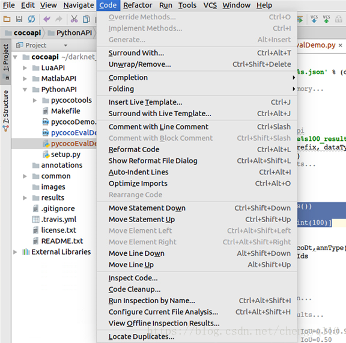
Task: Click the Copy icon in toolbar
Action: point(86,19)
